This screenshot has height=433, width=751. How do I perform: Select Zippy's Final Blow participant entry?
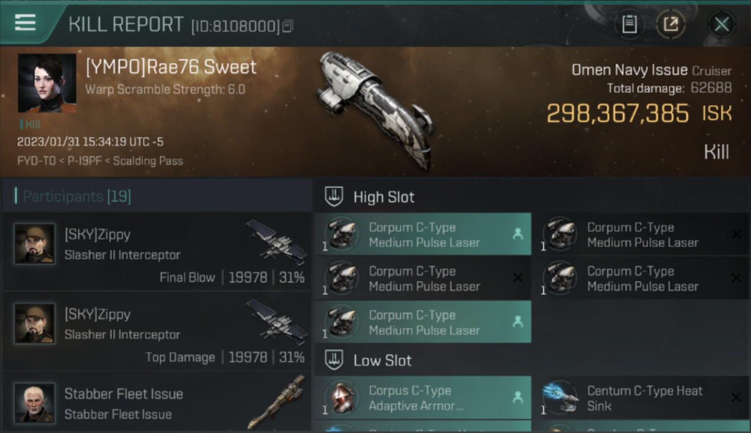click(157, 252)
